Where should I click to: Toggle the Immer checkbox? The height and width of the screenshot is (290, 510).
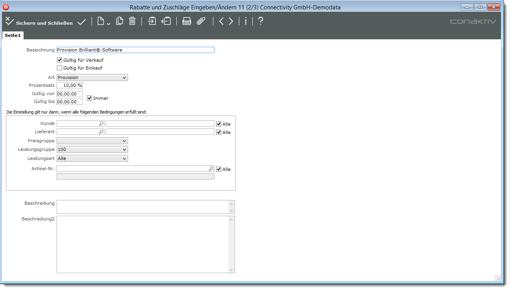tap(90, 98)
